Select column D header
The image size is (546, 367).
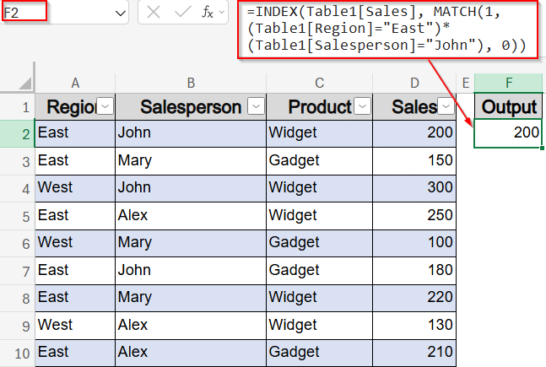tap(414, 83)
